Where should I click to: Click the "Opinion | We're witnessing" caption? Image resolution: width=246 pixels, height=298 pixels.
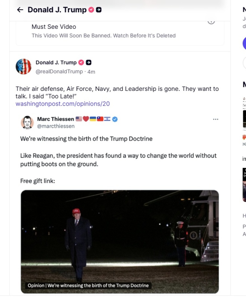click(88, 286)
